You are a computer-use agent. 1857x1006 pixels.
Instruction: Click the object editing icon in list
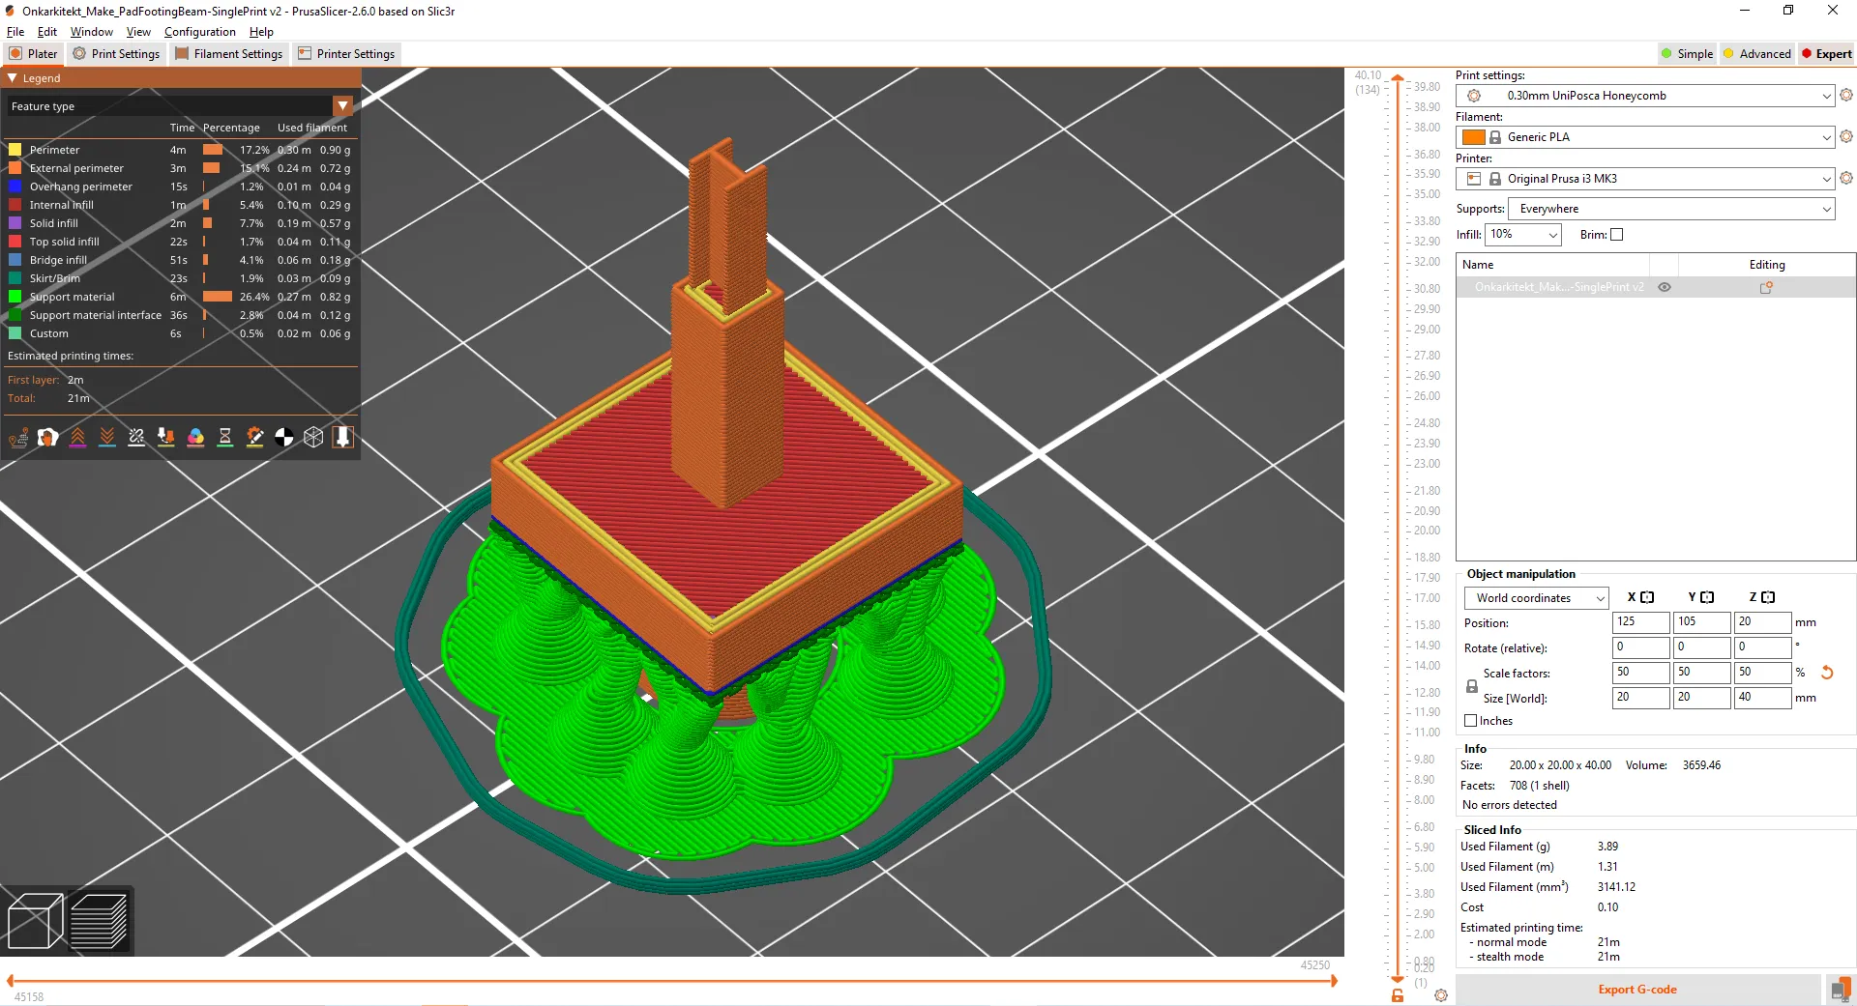(1766, 287)
